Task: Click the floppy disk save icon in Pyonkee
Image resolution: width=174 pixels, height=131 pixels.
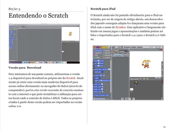Action: [x=113, y=47]
